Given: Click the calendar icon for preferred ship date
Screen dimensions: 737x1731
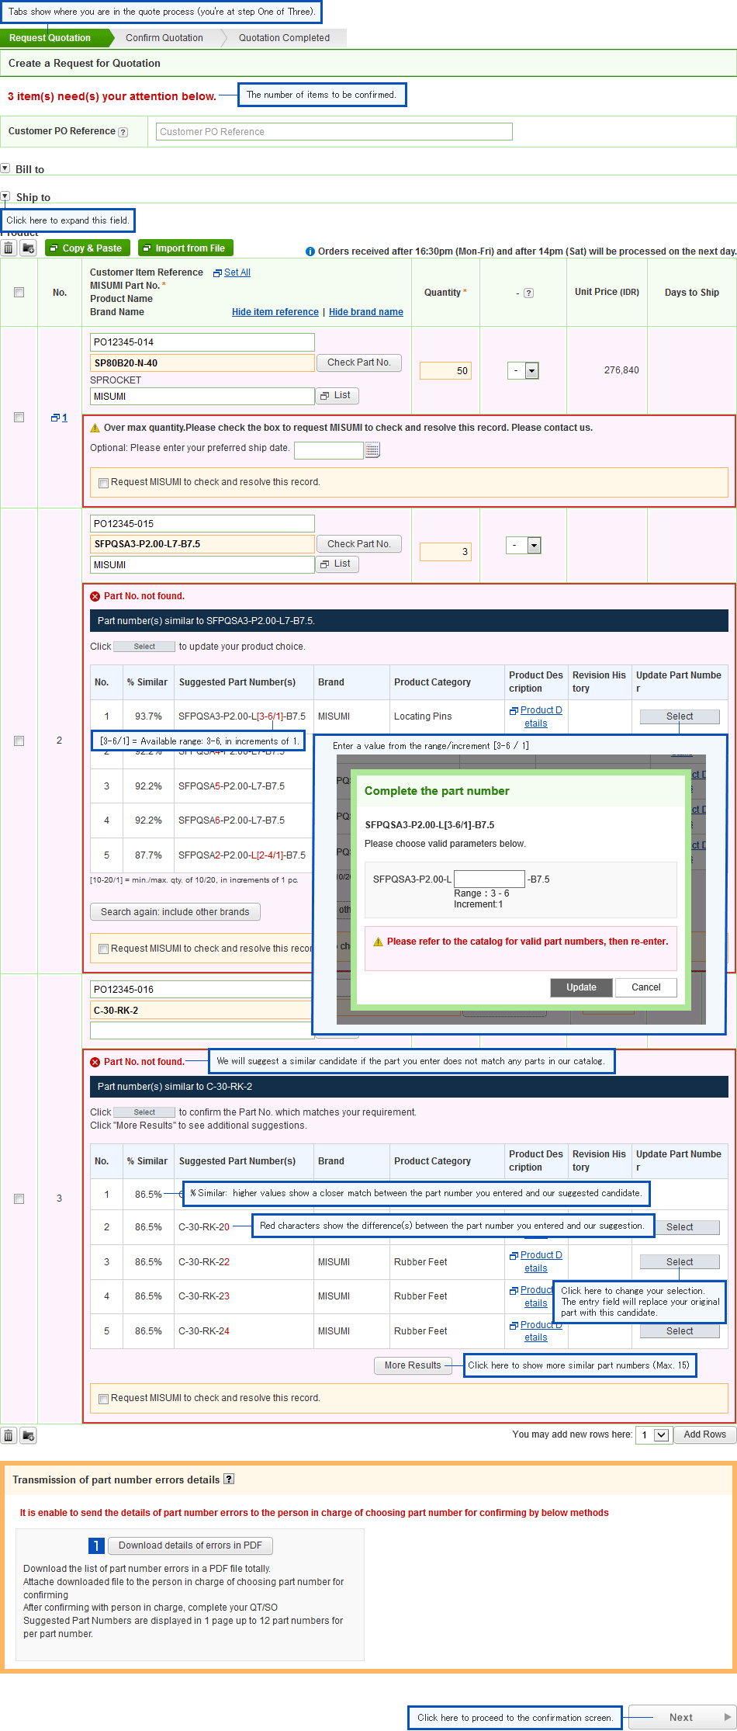Looking at the screenshot, I should [x=372, y=449].
